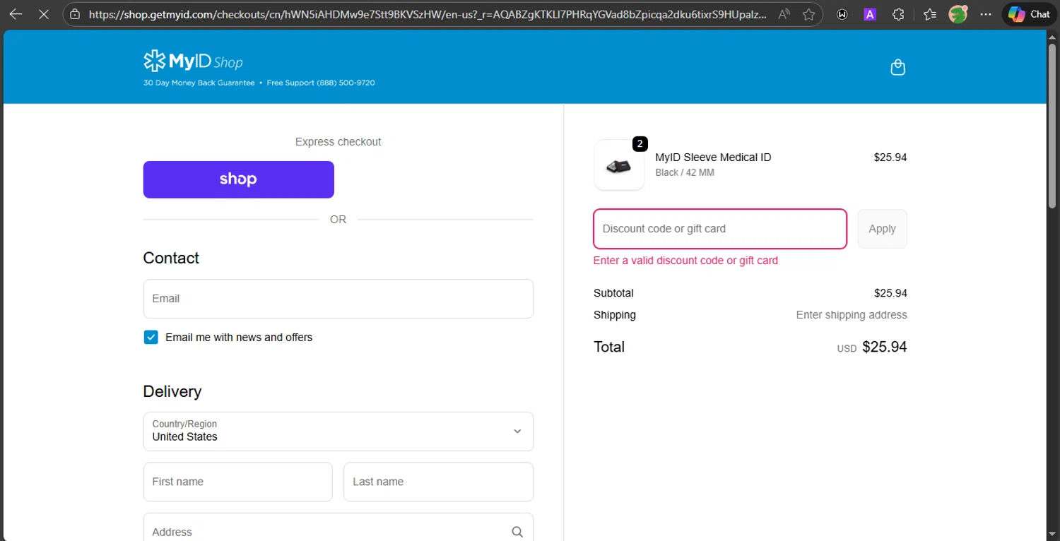Open the shopping cart bag icon

point(897,68)
